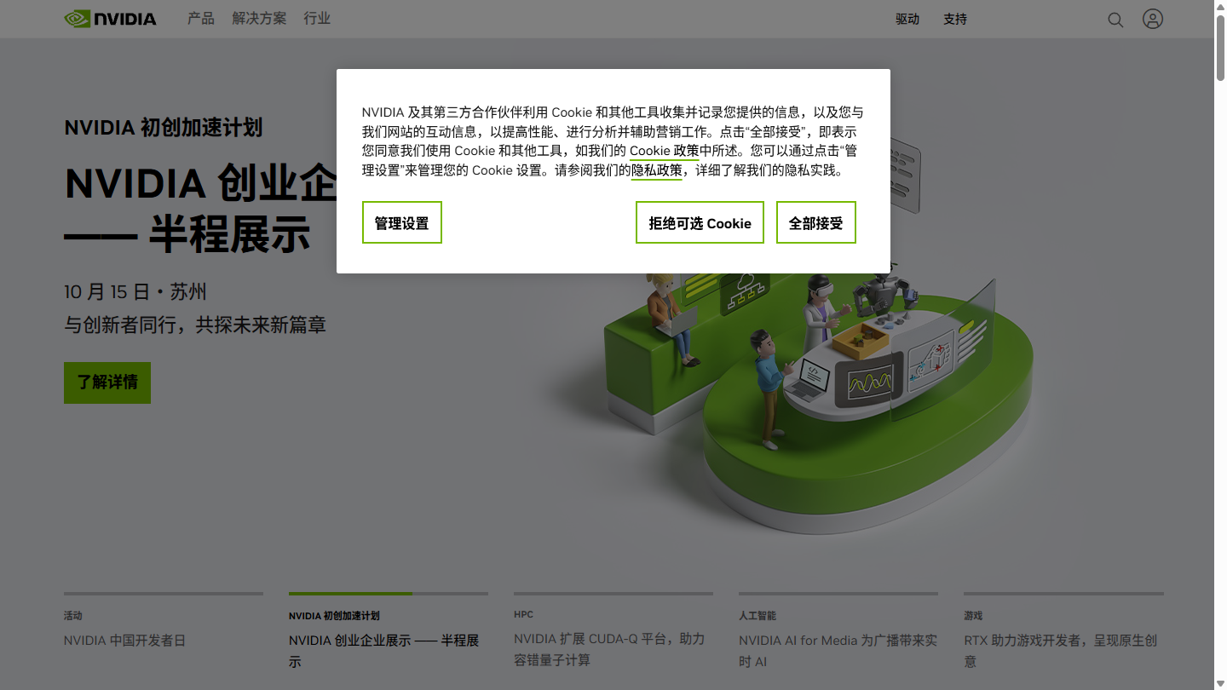Open the search magnifier icon

point(1115,20)
